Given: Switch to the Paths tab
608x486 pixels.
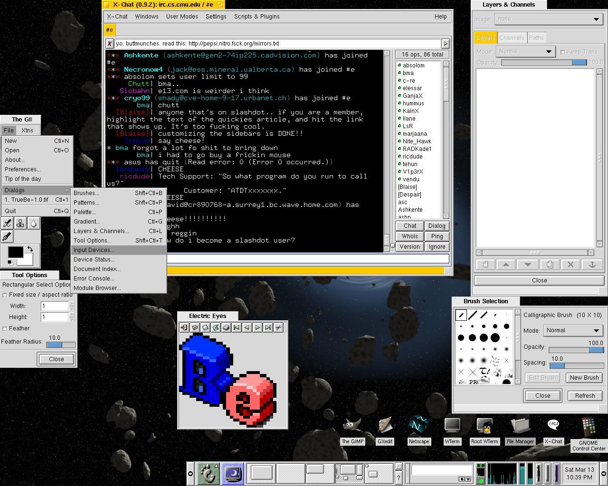Looking at the screenshot, I should coord(536,37).
